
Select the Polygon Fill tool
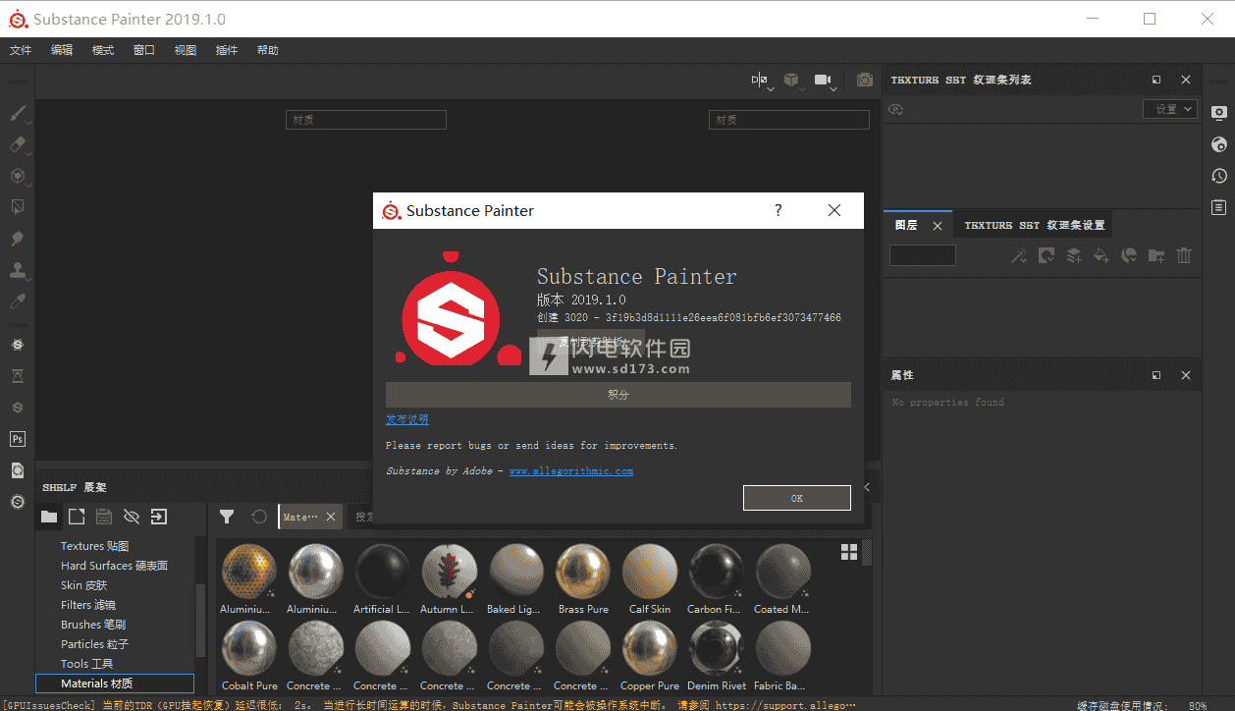(x=19, y=206)
